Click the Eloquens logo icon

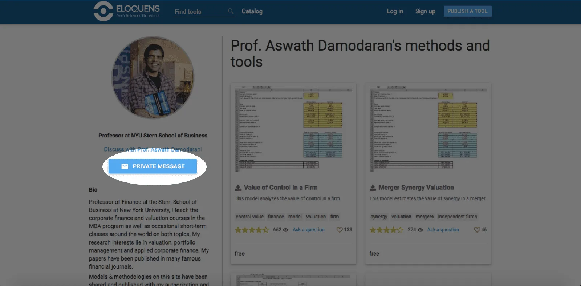(103, 11)
